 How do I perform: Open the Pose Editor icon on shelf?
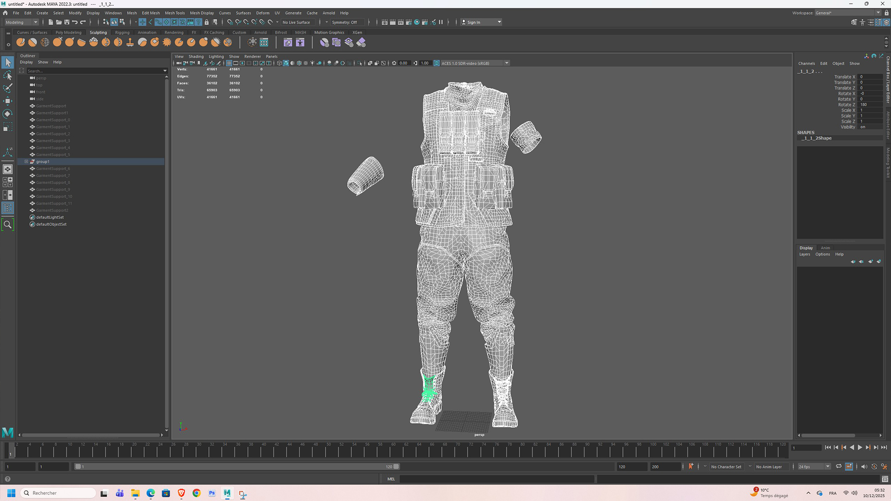[x=300, y=42]
